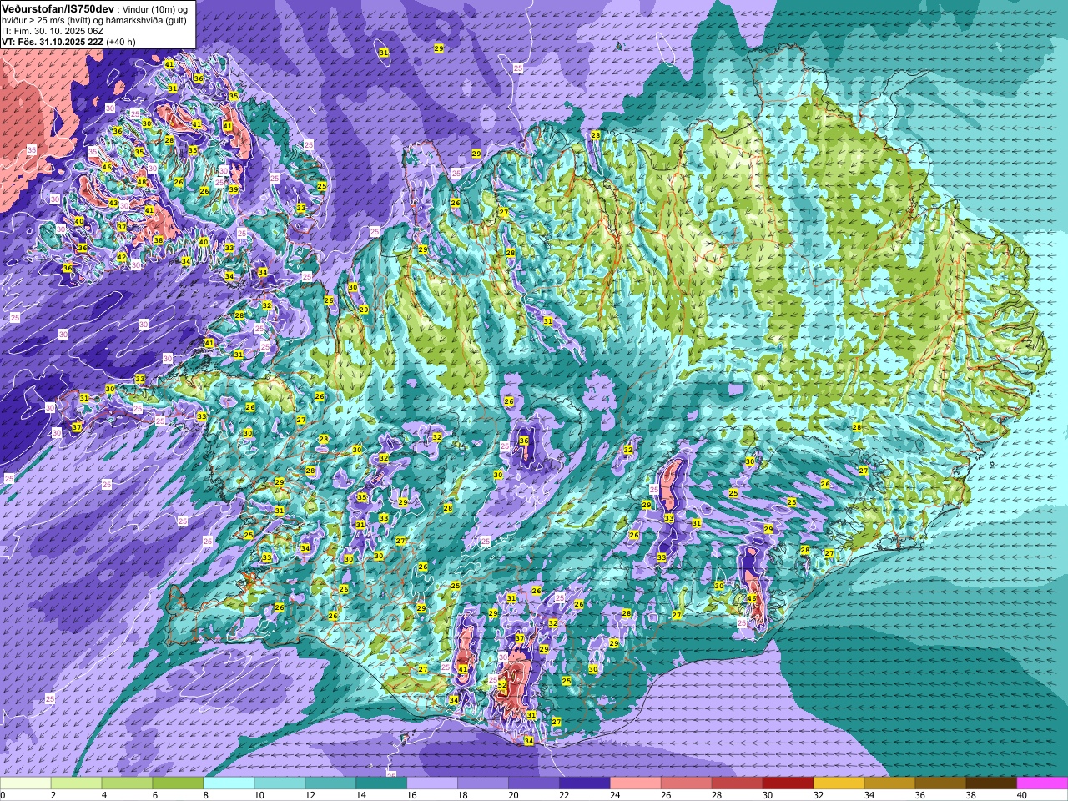
Task: Select the turquoise 10–12 legend swatch
Action: 280,783
